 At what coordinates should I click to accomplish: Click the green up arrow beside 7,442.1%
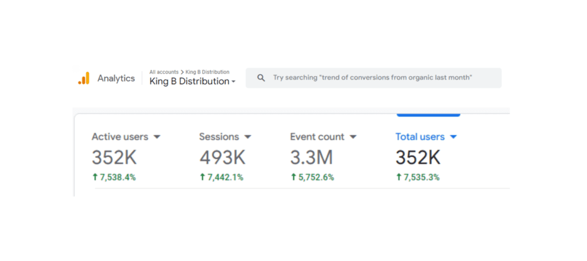click(202, 177)
